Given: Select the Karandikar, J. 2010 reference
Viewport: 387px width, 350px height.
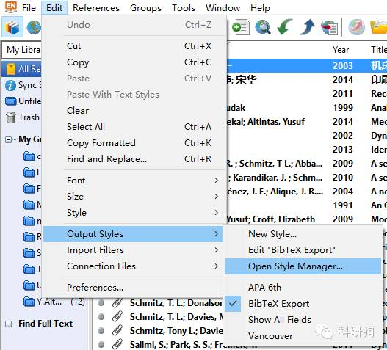Looking at the screenshot, I should [x=307, y=178].
